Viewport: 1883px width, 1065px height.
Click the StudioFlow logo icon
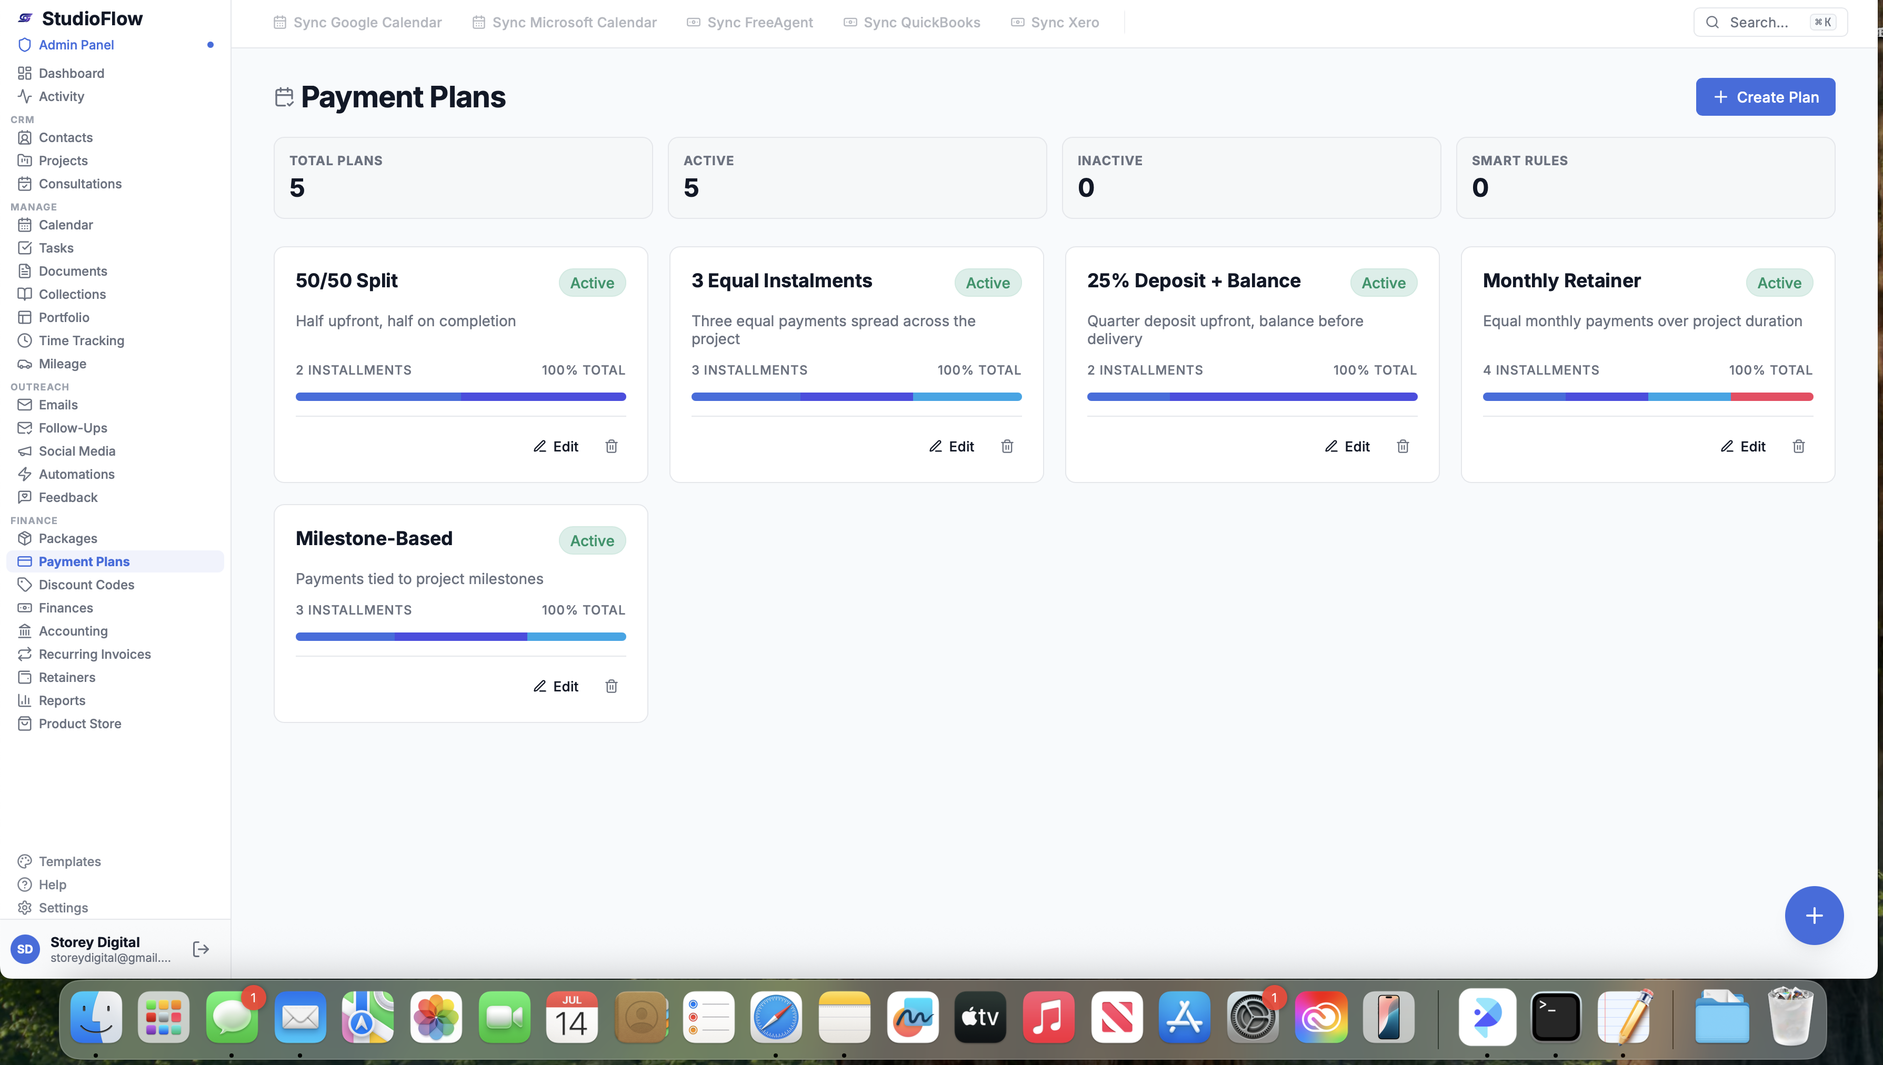(x=26, y=18)
